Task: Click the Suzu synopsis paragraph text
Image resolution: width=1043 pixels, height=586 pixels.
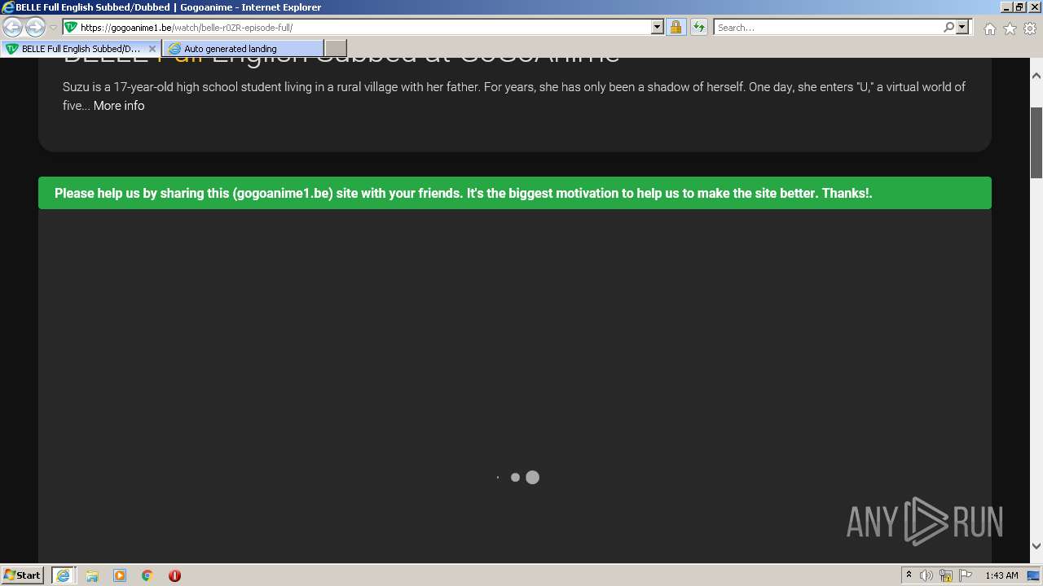Action: pos(514,96)
